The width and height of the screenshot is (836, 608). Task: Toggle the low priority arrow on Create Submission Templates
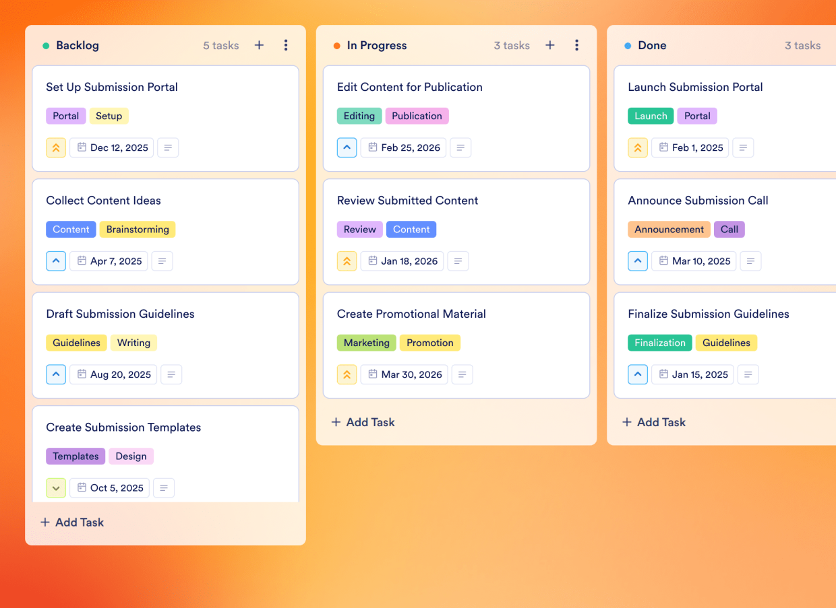[56, 487]
